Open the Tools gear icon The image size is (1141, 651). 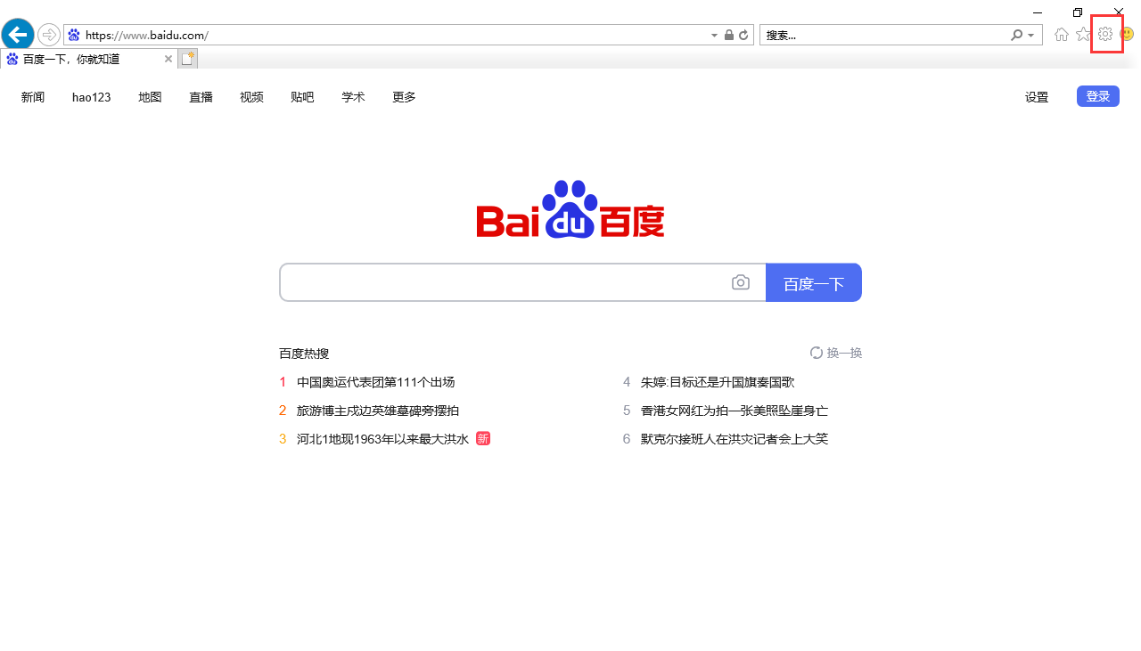[1105, 34]
